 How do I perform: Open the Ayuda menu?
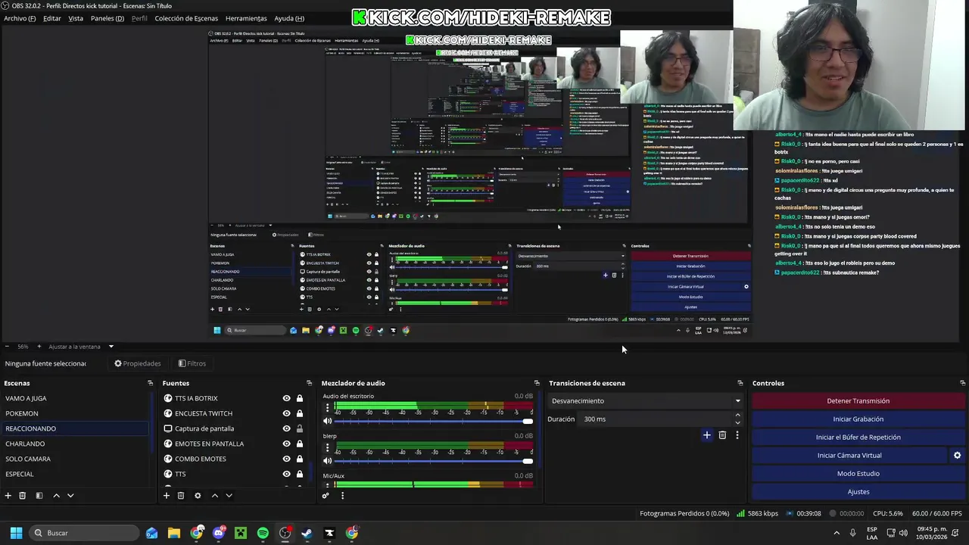(289, 18)
